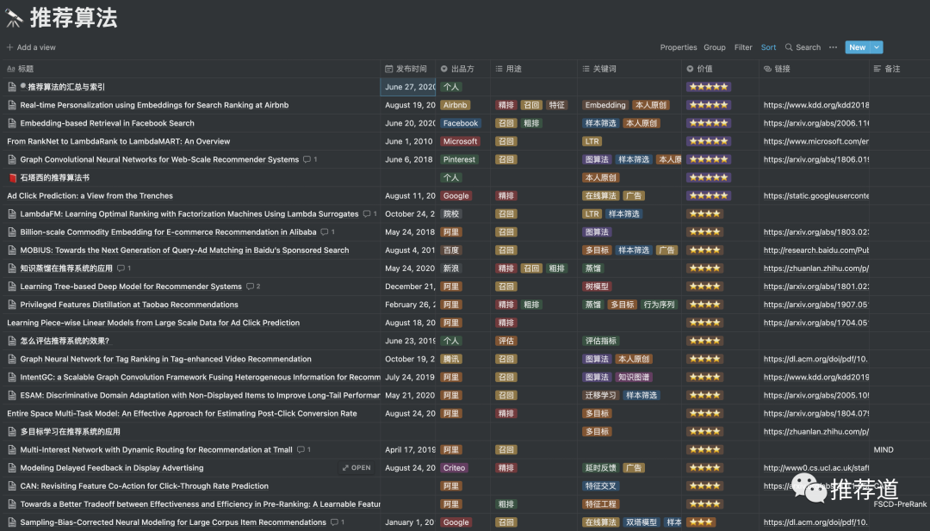Click the Search magnifier icon
Viewport: 930px width, 531px height.
click(789, 47)
